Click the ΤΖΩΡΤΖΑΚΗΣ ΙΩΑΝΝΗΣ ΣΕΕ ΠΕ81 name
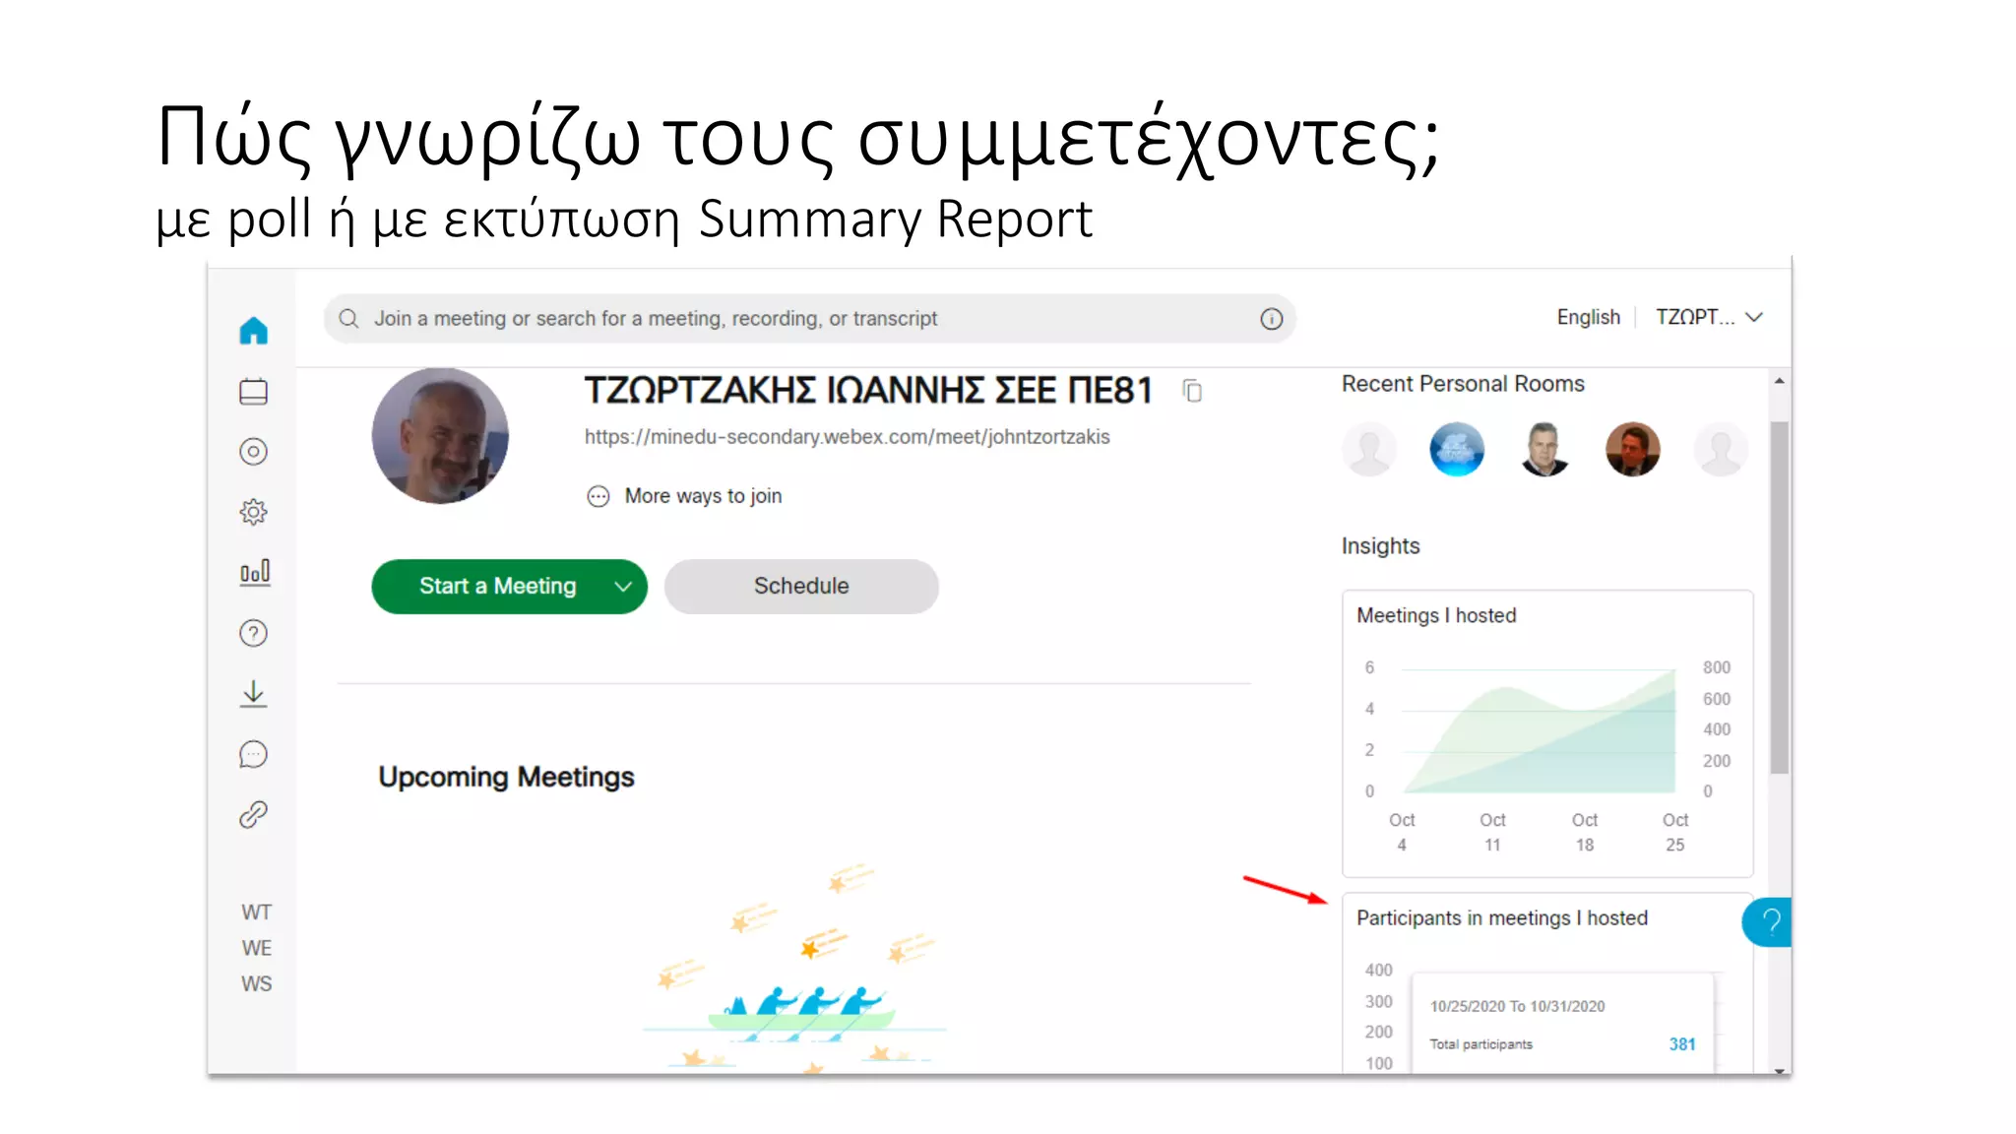Viewport: 2016px width, 1134px height. pos(868,391)
